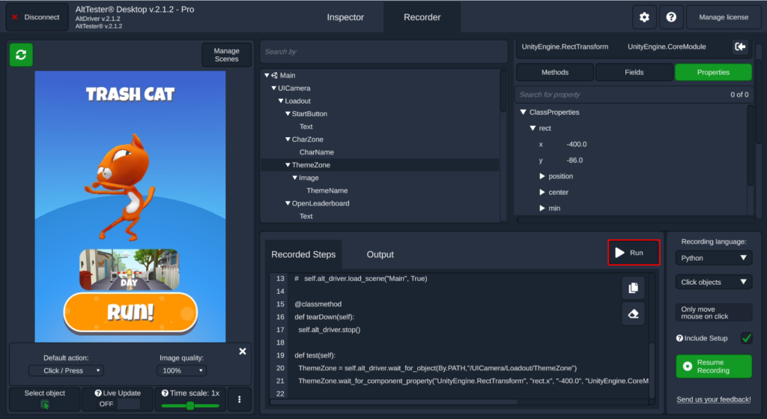
Task: Adjust the Time scale slider handle
Action: tap(190, 406)
